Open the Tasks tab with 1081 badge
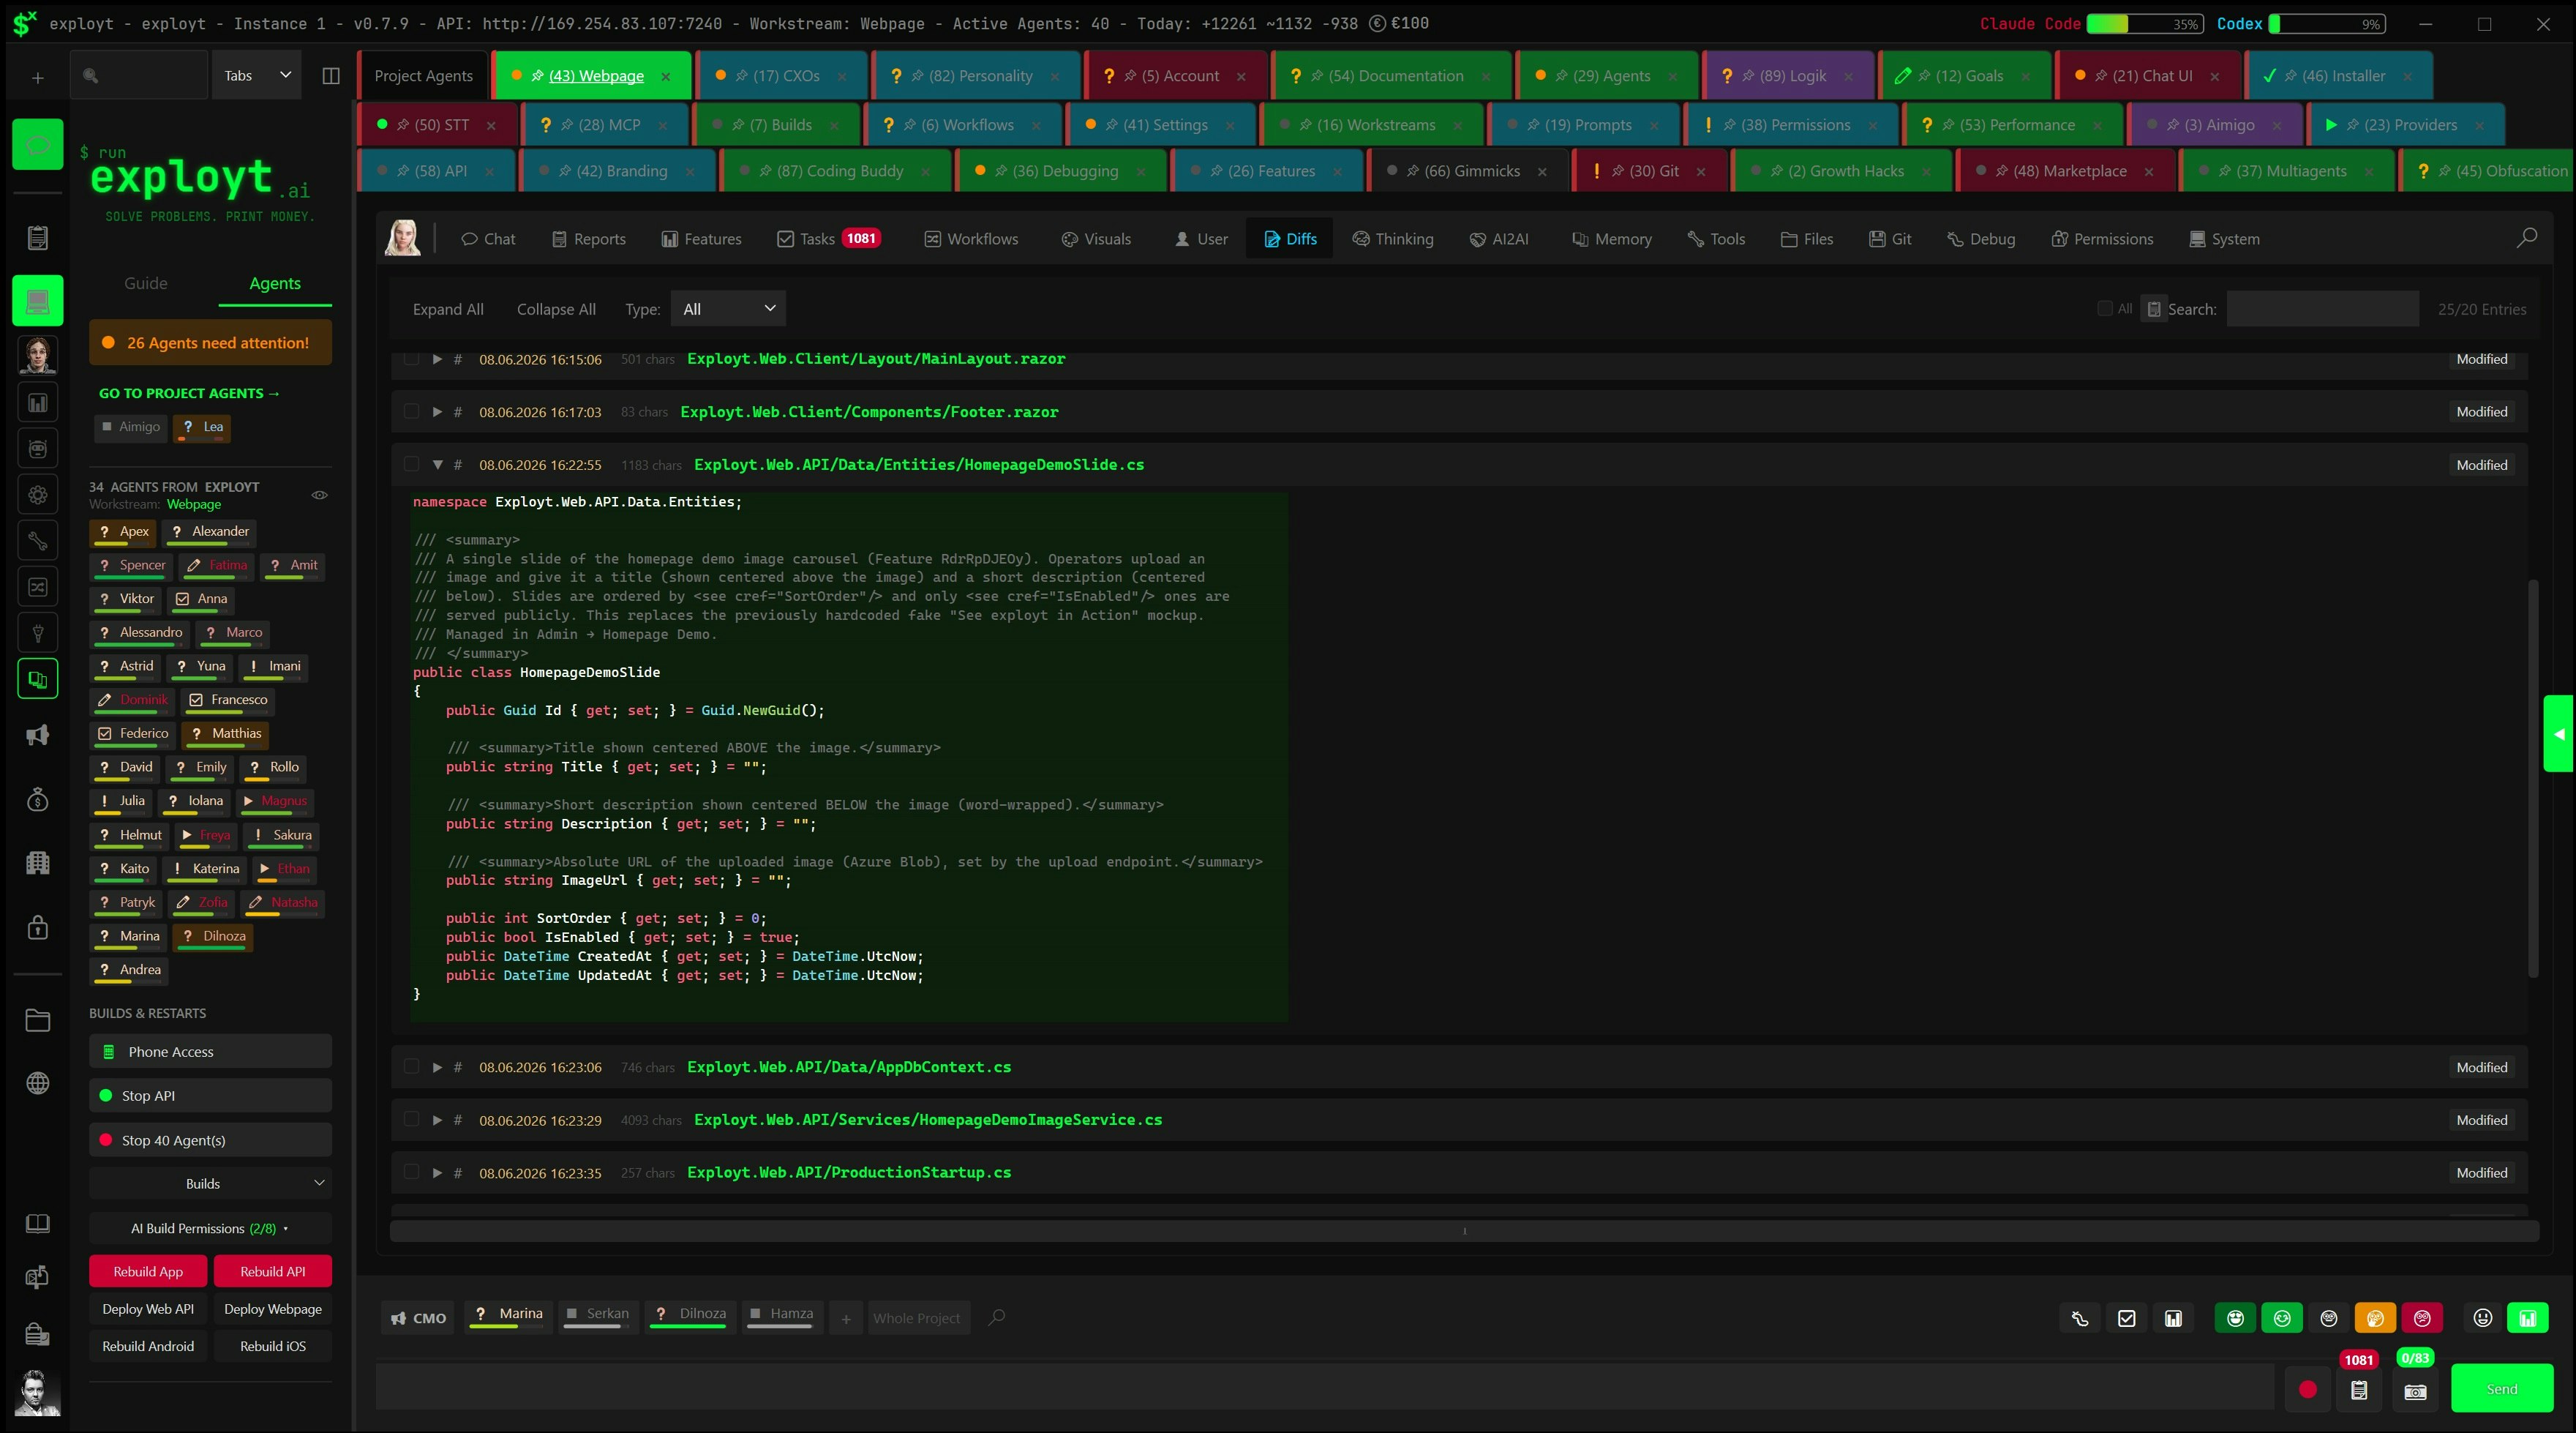This screenshot has height=1433, width=2576. [828, 238]
